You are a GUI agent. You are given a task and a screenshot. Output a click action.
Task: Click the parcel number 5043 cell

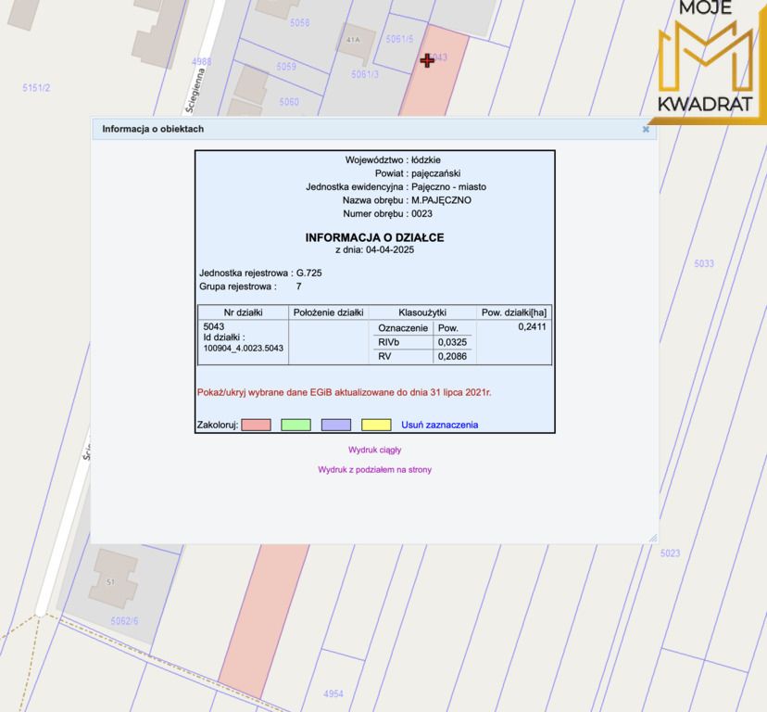pyautogui.click(x=214, y=326)
